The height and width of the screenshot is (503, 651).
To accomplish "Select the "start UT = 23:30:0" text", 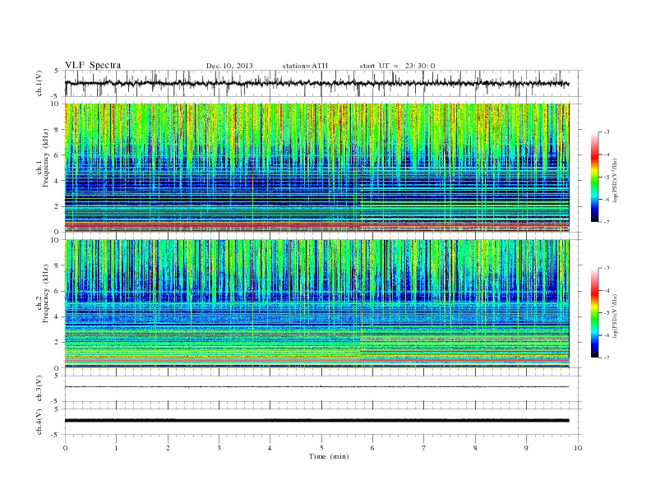I will click(x=397, y=66).
